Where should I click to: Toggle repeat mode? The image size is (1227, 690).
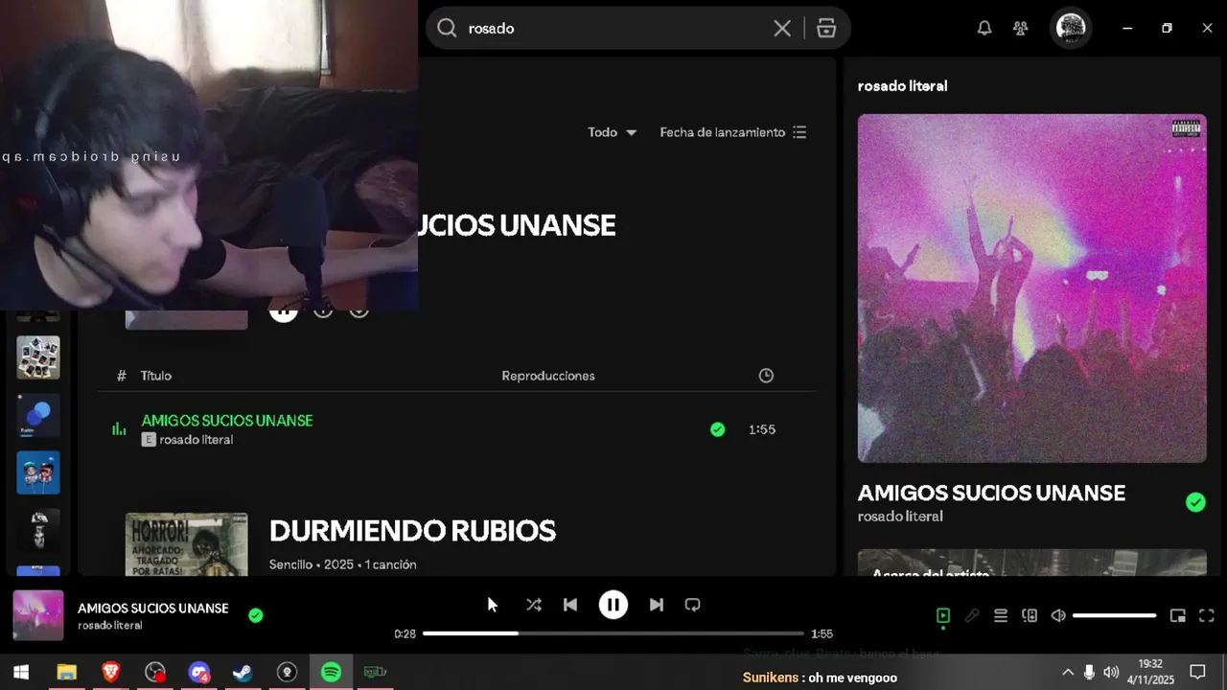click(x=693, y=605)
